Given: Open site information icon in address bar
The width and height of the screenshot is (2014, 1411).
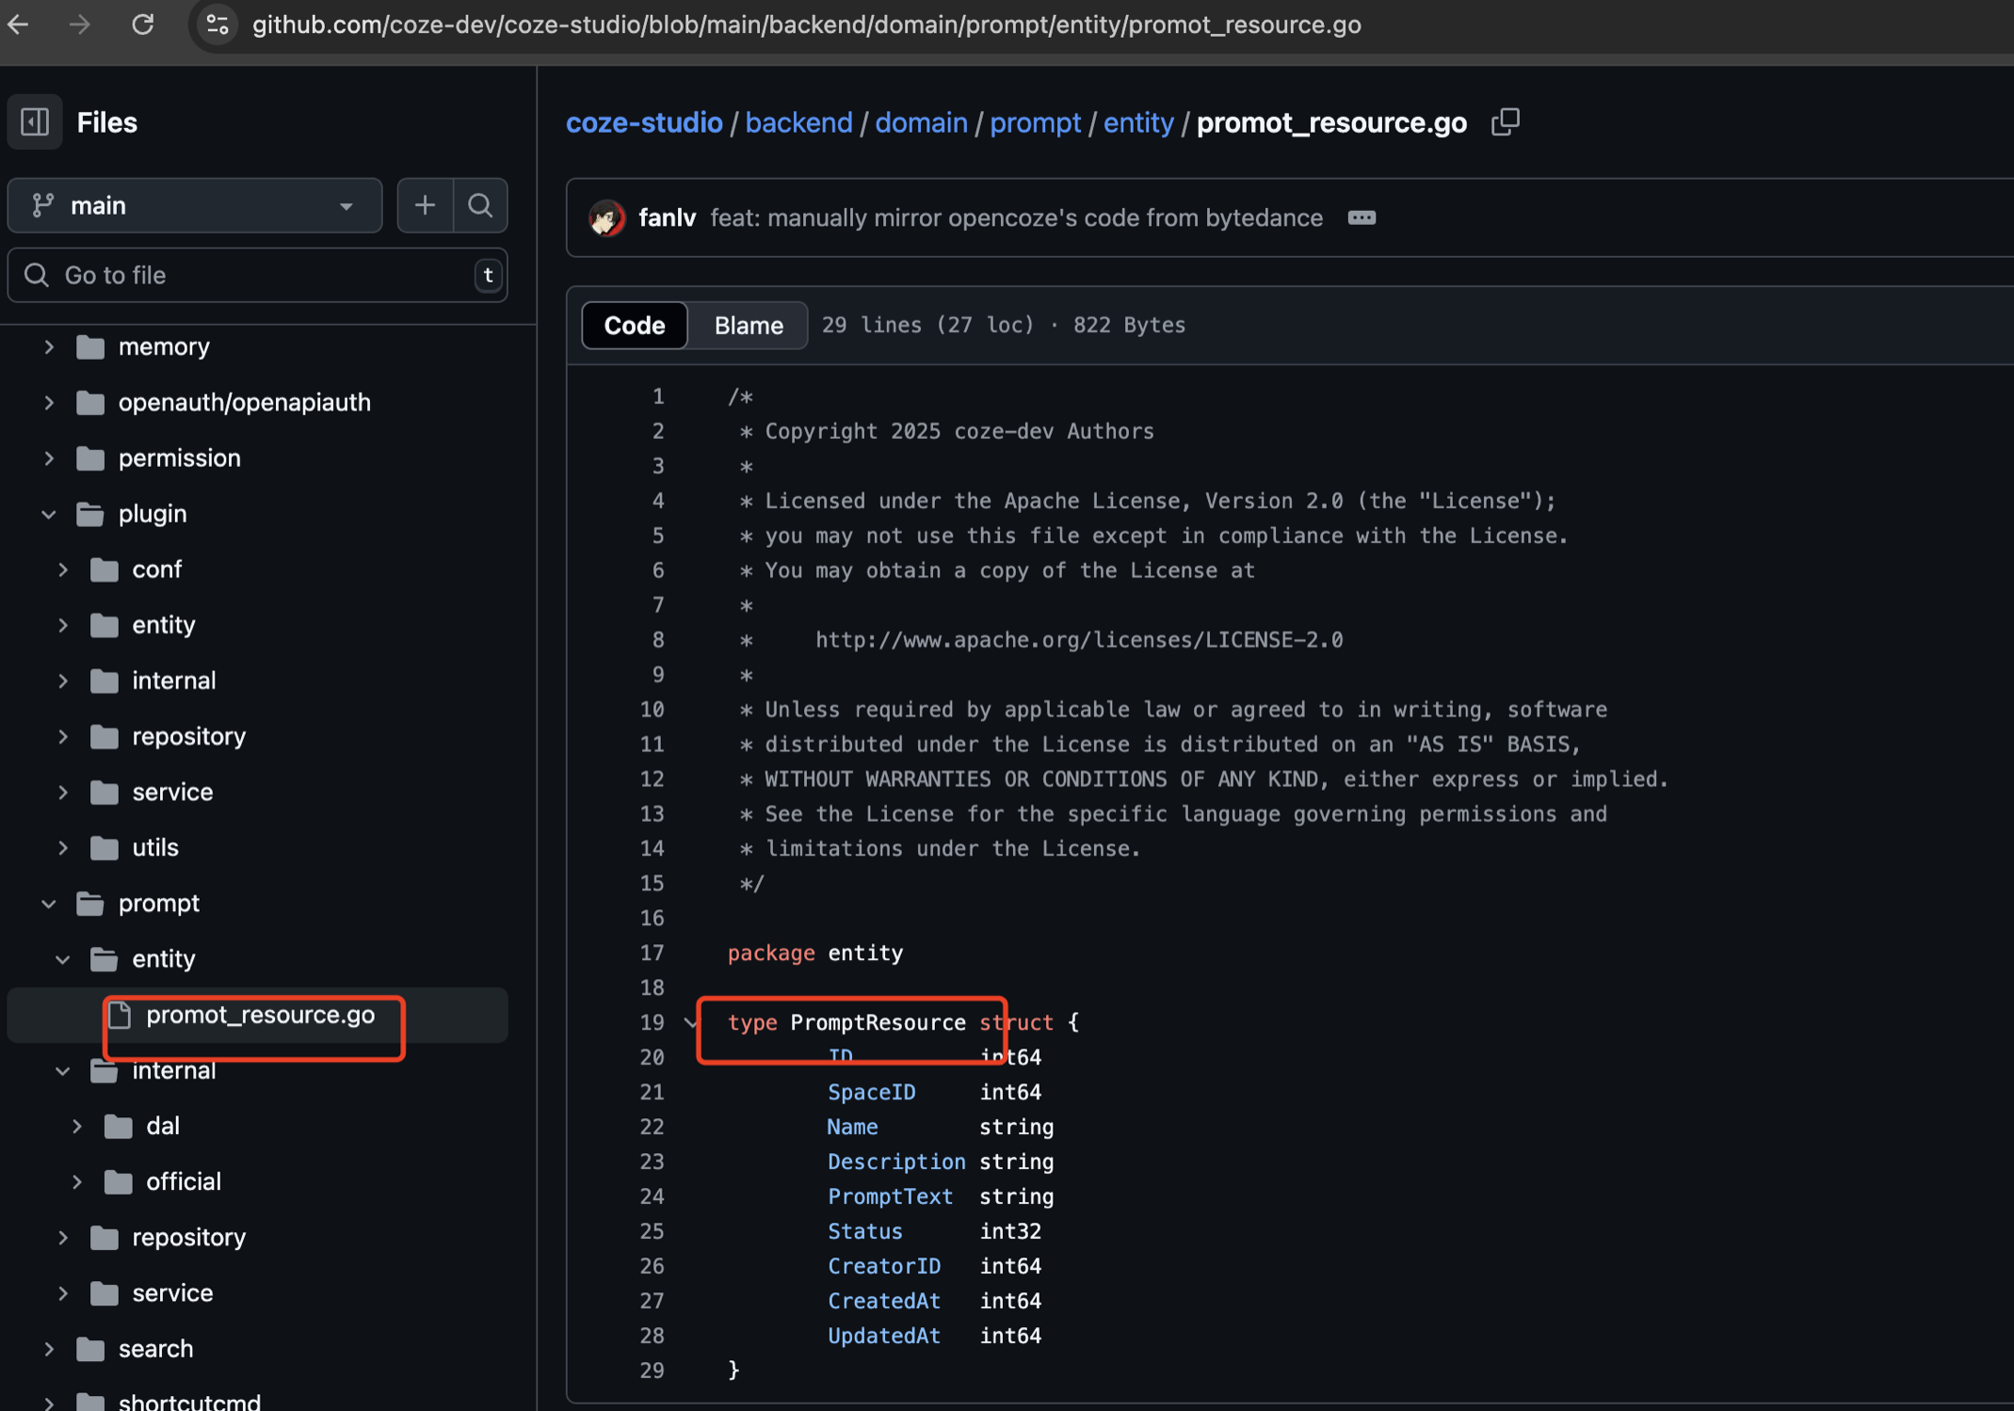Looking at the screenshot, I should (218, 24).
